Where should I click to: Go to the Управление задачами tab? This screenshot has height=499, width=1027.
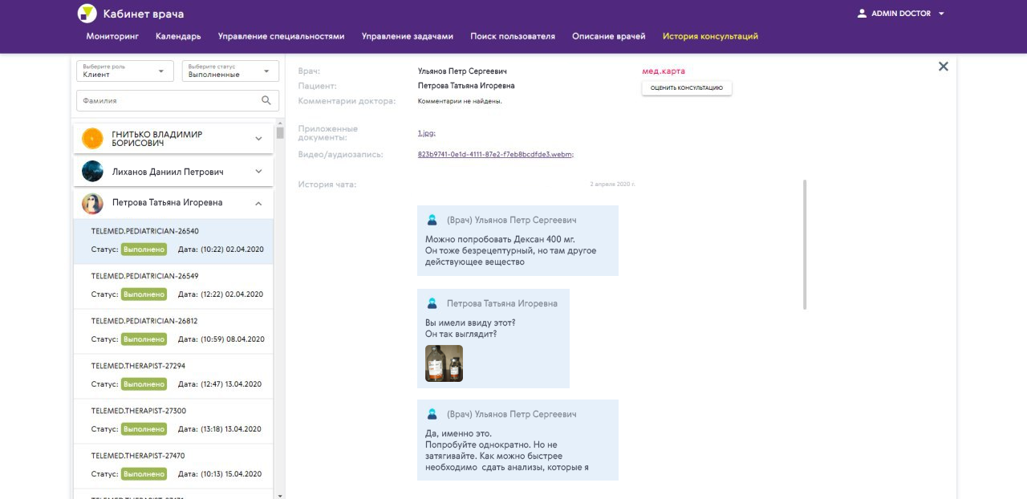[407, 36]
